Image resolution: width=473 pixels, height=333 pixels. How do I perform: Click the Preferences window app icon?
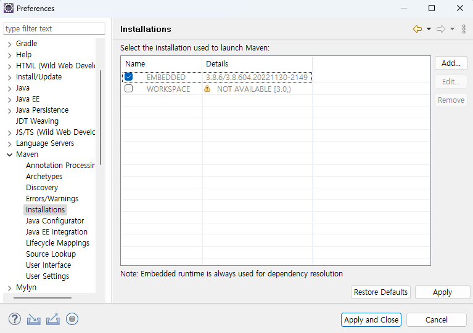pyautogui.click(x=9, y=8)
